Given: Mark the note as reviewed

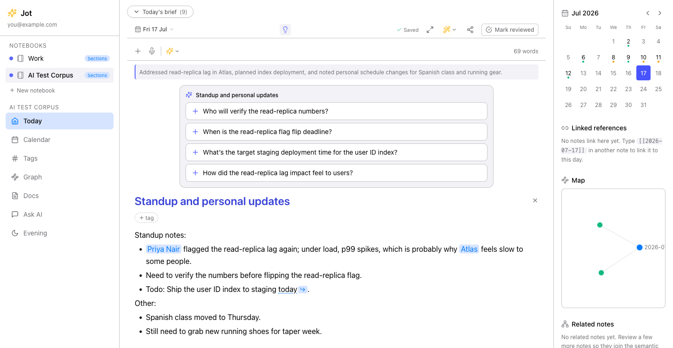Looking at the screenshot, I should click(x=510, y=29).
